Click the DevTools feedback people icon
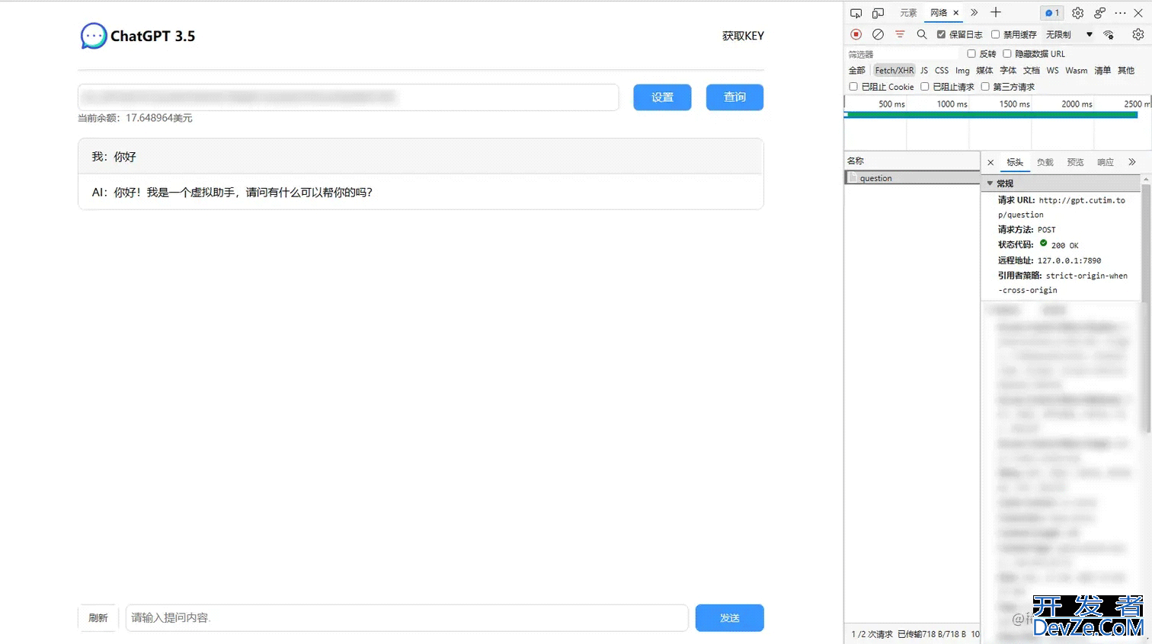This screenshot has height=644, width=1152. (x=1099, y=13)
